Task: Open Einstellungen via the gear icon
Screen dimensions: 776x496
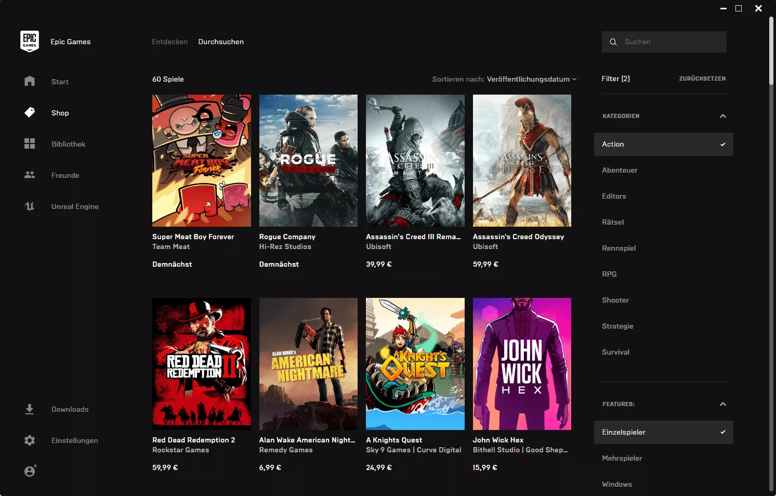Action: (30, 440)
